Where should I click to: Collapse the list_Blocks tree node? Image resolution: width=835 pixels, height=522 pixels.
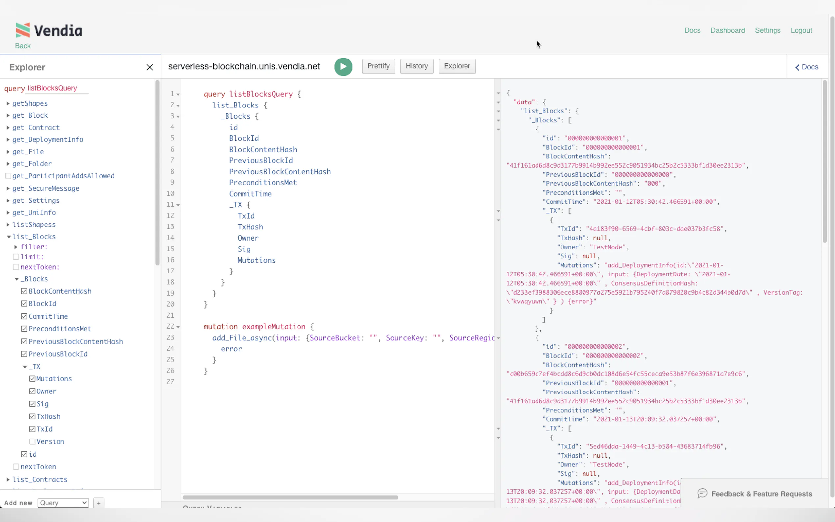(x=8, y=237)
